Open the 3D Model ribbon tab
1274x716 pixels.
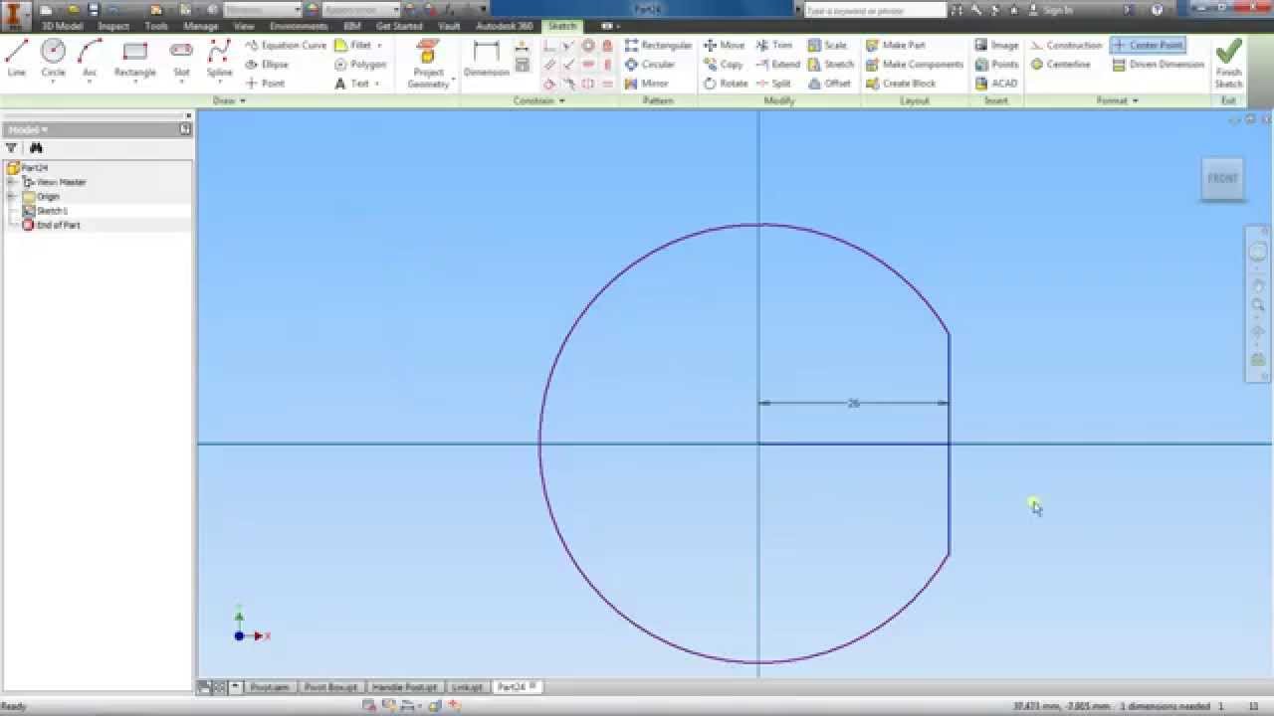click(x=62, y=26)
